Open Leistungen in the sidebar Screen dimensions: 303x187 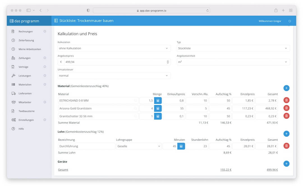click(25, 76)
